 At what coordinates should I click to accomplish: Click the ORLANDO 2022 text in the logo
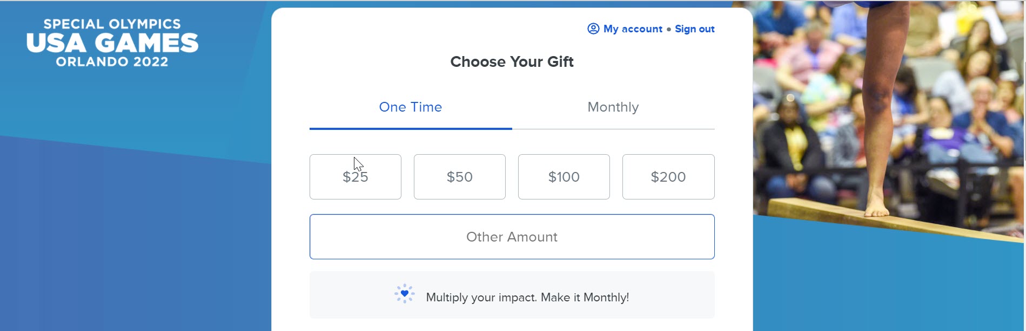click(x=112, y=61)
